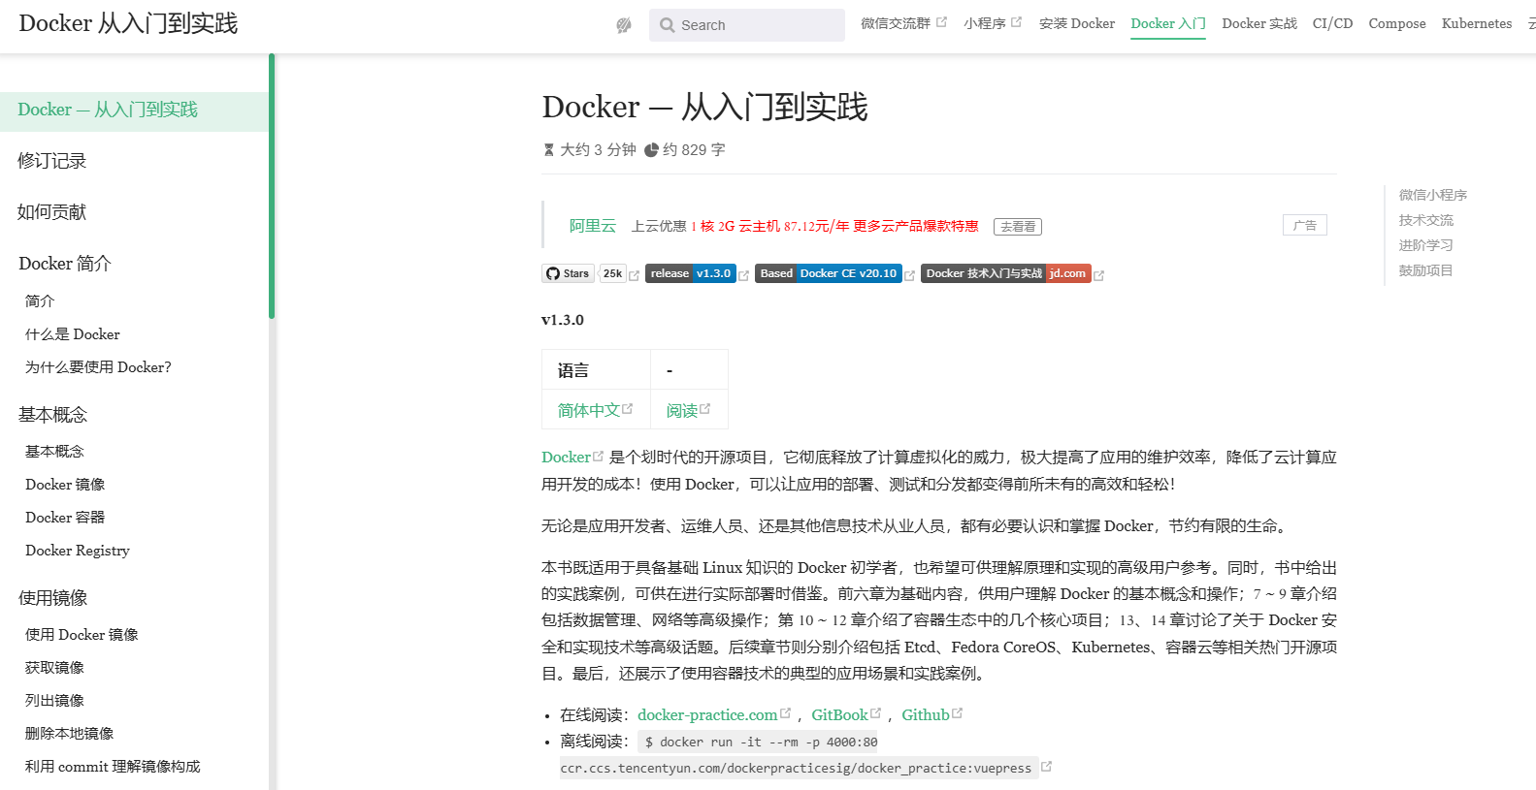Open 为什么要使用 Docker? page
Screen dimensions: 1536x790
98,367
